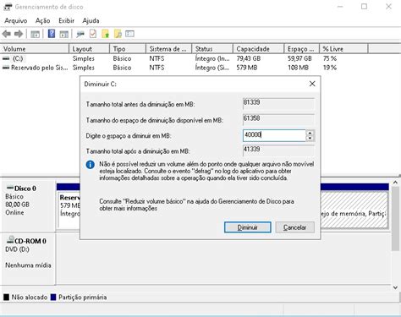
Task: Sort by the Capacidade column header
Action: tap(259, 49)
